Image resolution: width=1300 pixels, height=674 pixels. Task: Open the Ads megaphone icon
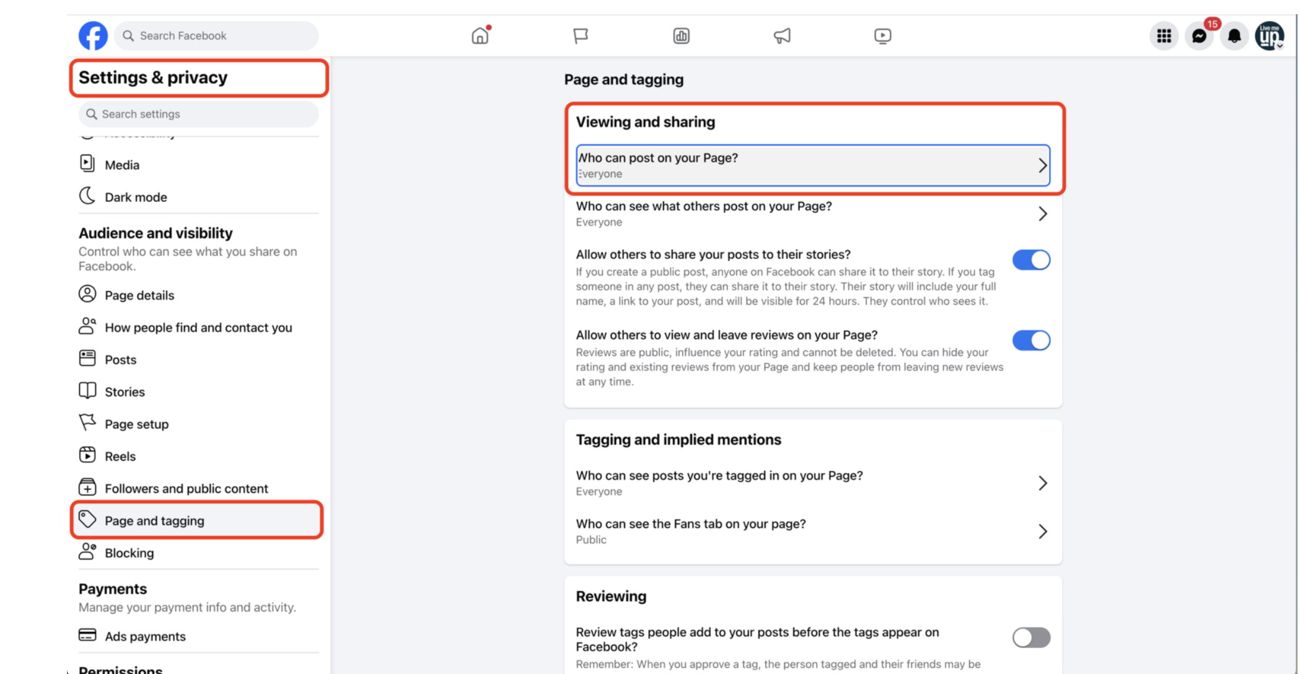(782, 36)
